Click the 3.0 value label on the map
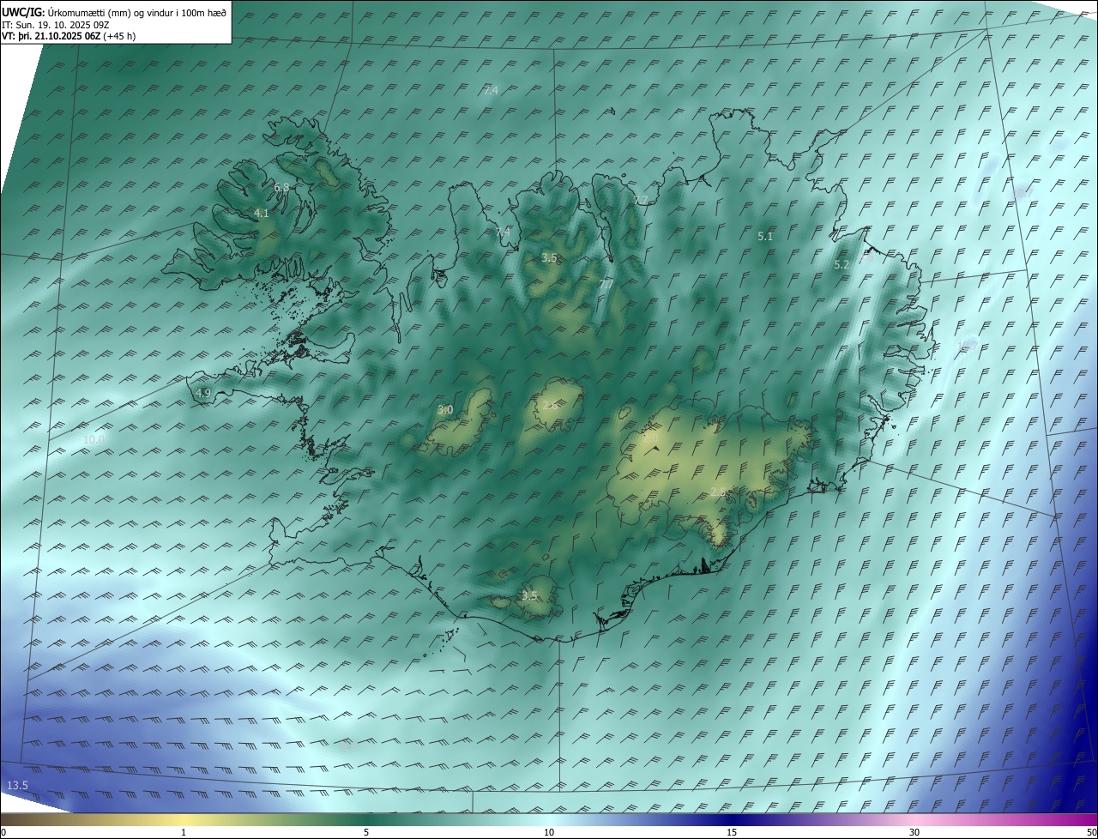The width and height of the screenshot is (1098, 839). (x=445, y=410)
